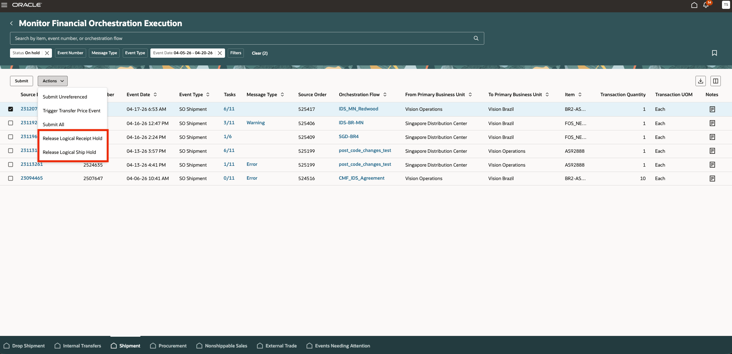The width and height of the screenshot is (732, 354).
Task: Switch to Events Needing Attention tab
Action: pyautogui.click(x=338, y=346)
